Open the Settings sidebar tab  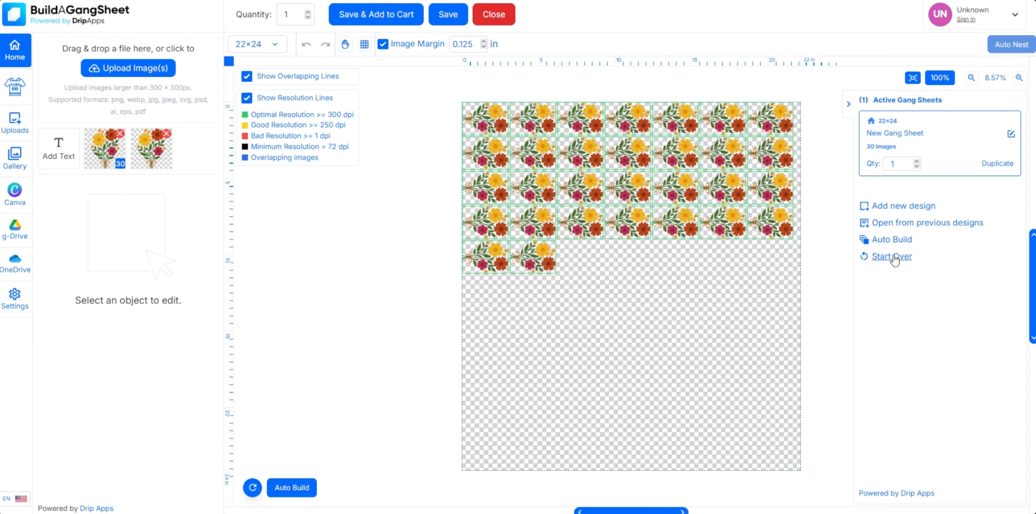coord(15,299)
